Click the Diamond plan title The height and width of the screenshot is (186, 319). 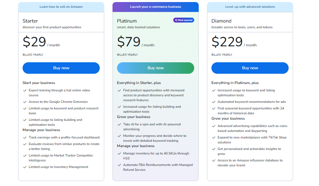(221, 21)
